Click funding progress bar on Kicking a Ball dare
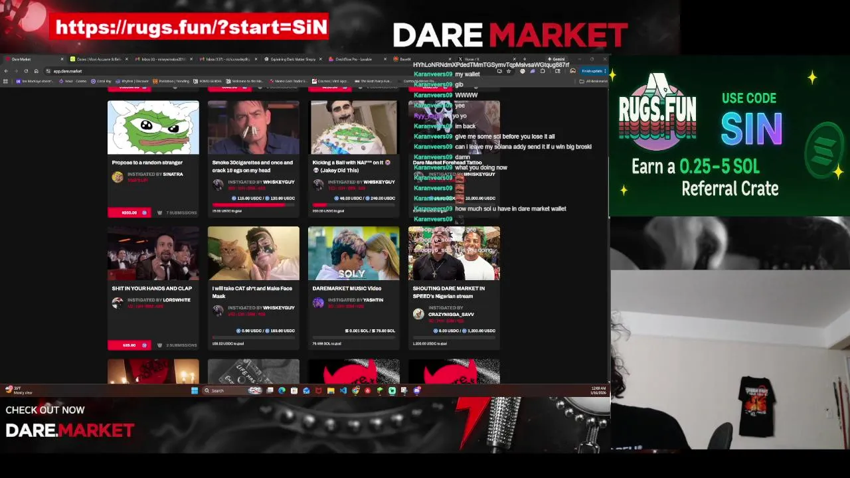This screenshot has height=478, width=850. 354,205
